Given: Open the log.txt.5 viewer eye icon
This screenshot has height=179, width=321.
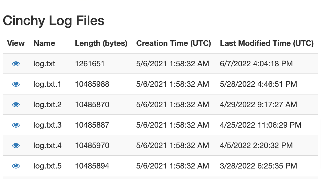Looking at the screenshot, I should 16,166.
